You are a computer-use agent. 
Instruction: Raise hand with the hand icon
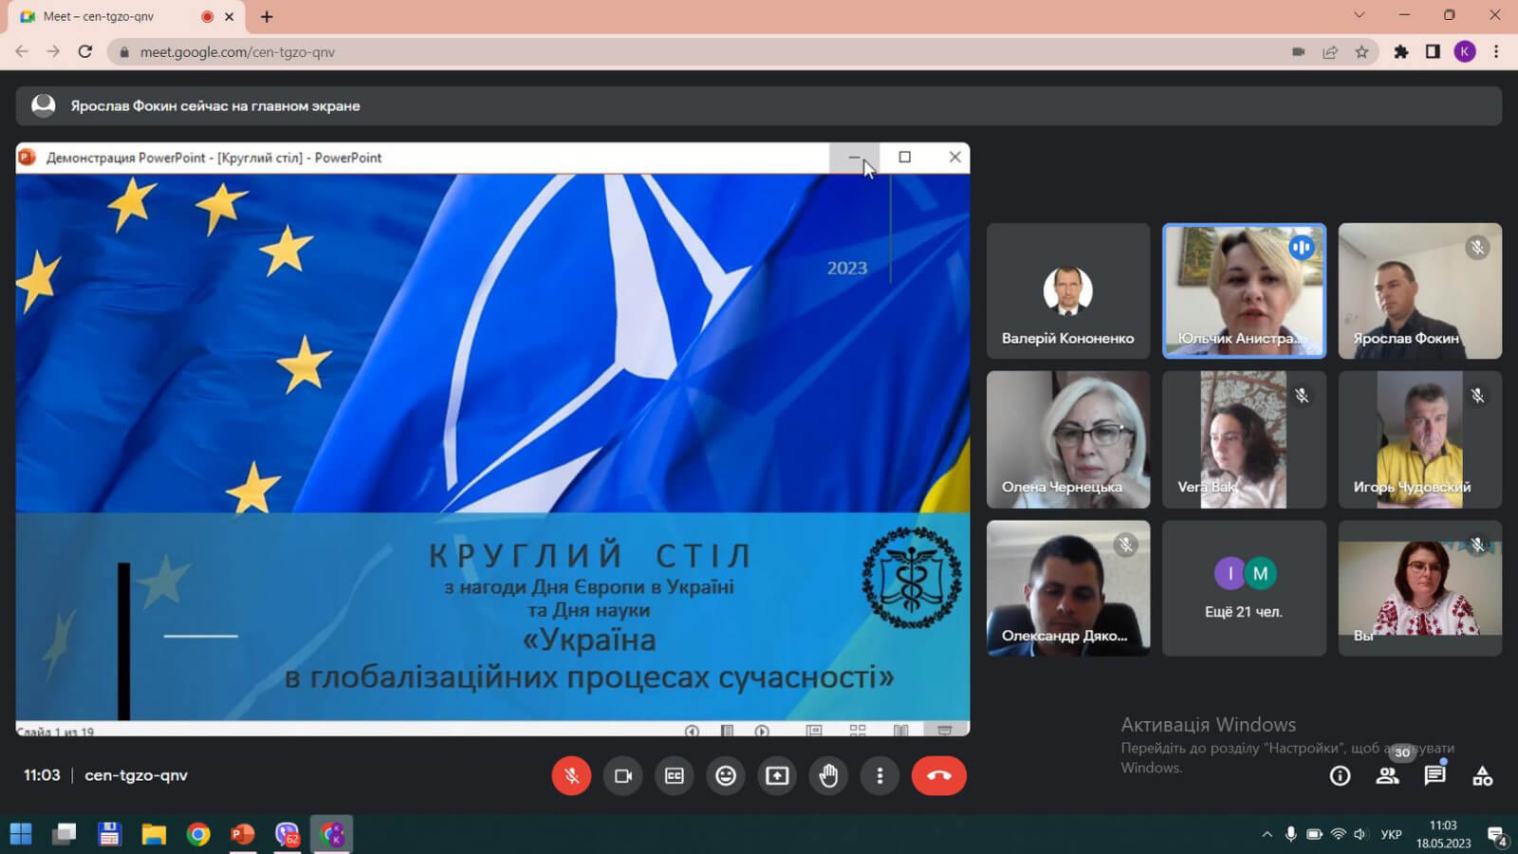click(x=828, y=775)
